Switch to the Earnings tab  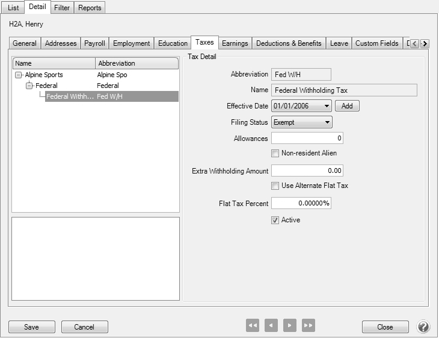tap(235, 43)
